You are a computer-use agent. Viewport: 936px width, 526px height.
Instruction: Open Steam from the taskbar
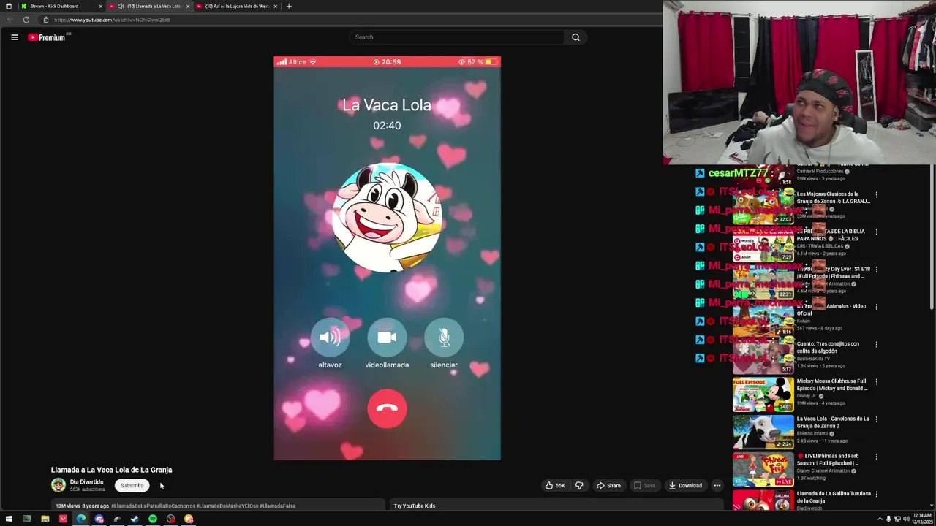click(135, 519)
